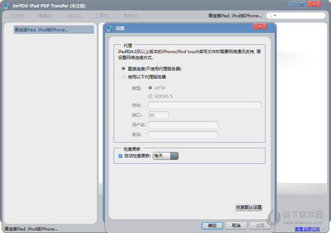Click the toolbar text 请连接iPad, iPod或iPhone...
The image size is (331, 233).
tap(235, 15)
